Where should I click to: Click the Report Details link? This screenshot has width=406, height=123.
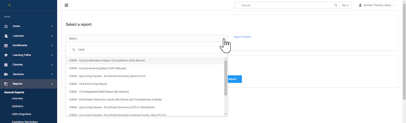(x=243, y=37)
